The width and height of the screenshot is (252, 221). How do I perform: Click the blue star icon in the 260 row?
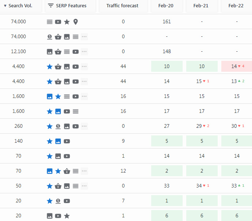click(50, 126)
